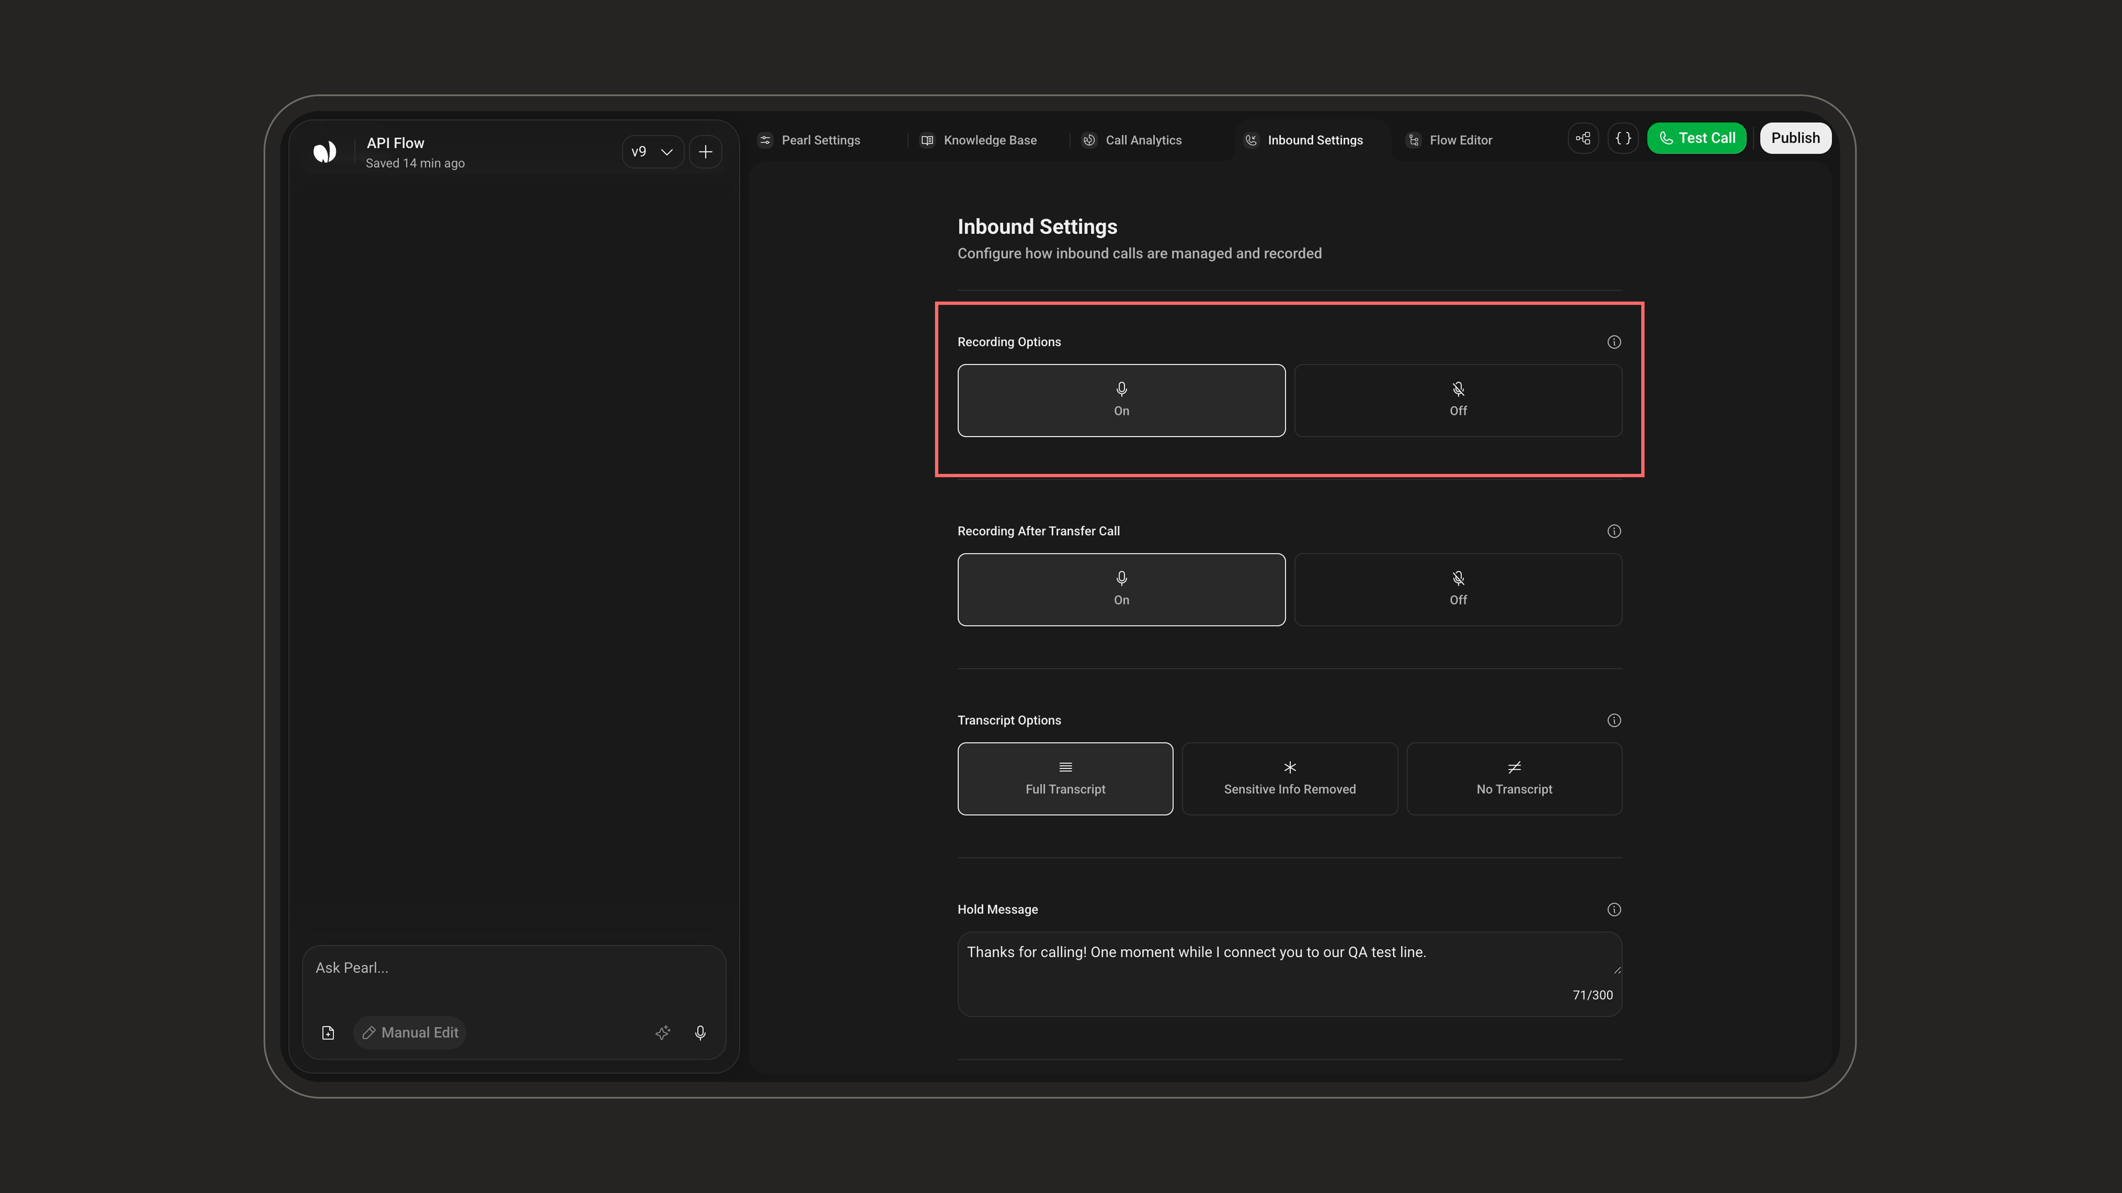
Task: Set Recording After Transfer Call to Off
Action: (x=1458, y=589)
